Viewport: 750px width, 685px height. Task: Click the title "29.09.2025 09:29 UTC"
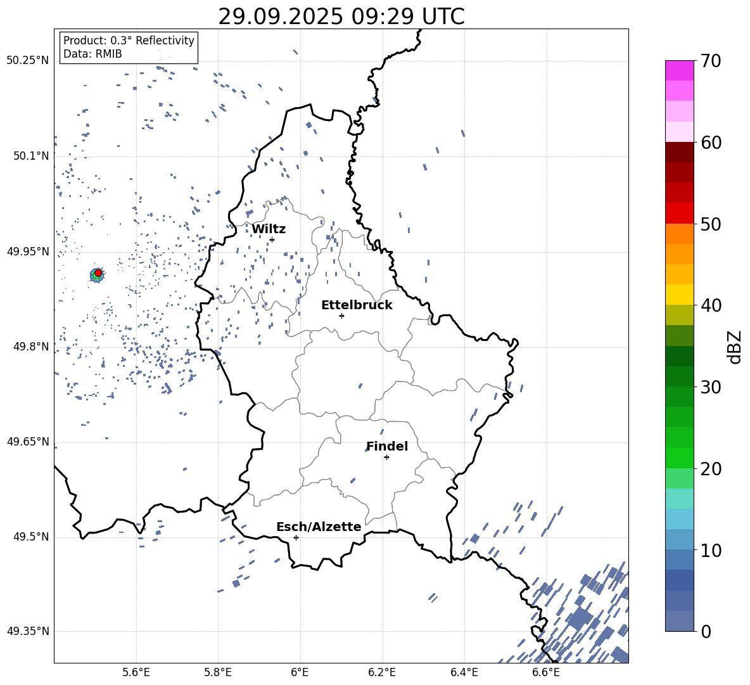click(x=341, y=16)
